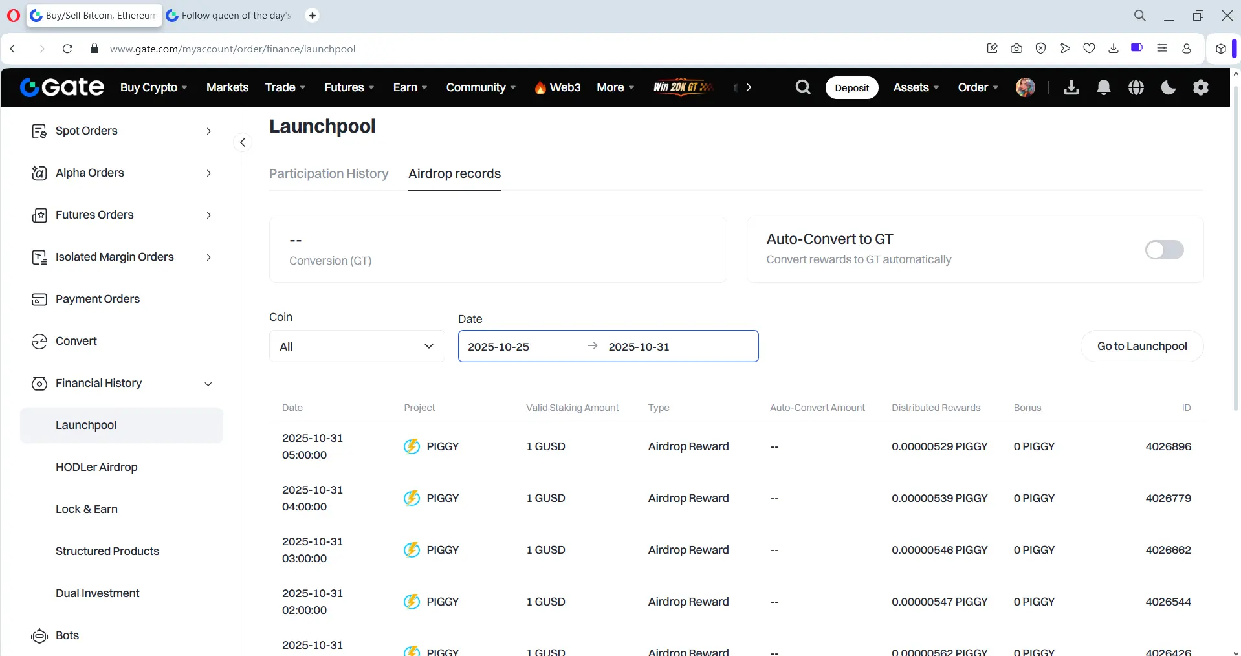Image resolution: width=1241 pixels, height=656 pixels.
Task: Expand Alpha Orders submenu chevron
Action: point(208,173)
